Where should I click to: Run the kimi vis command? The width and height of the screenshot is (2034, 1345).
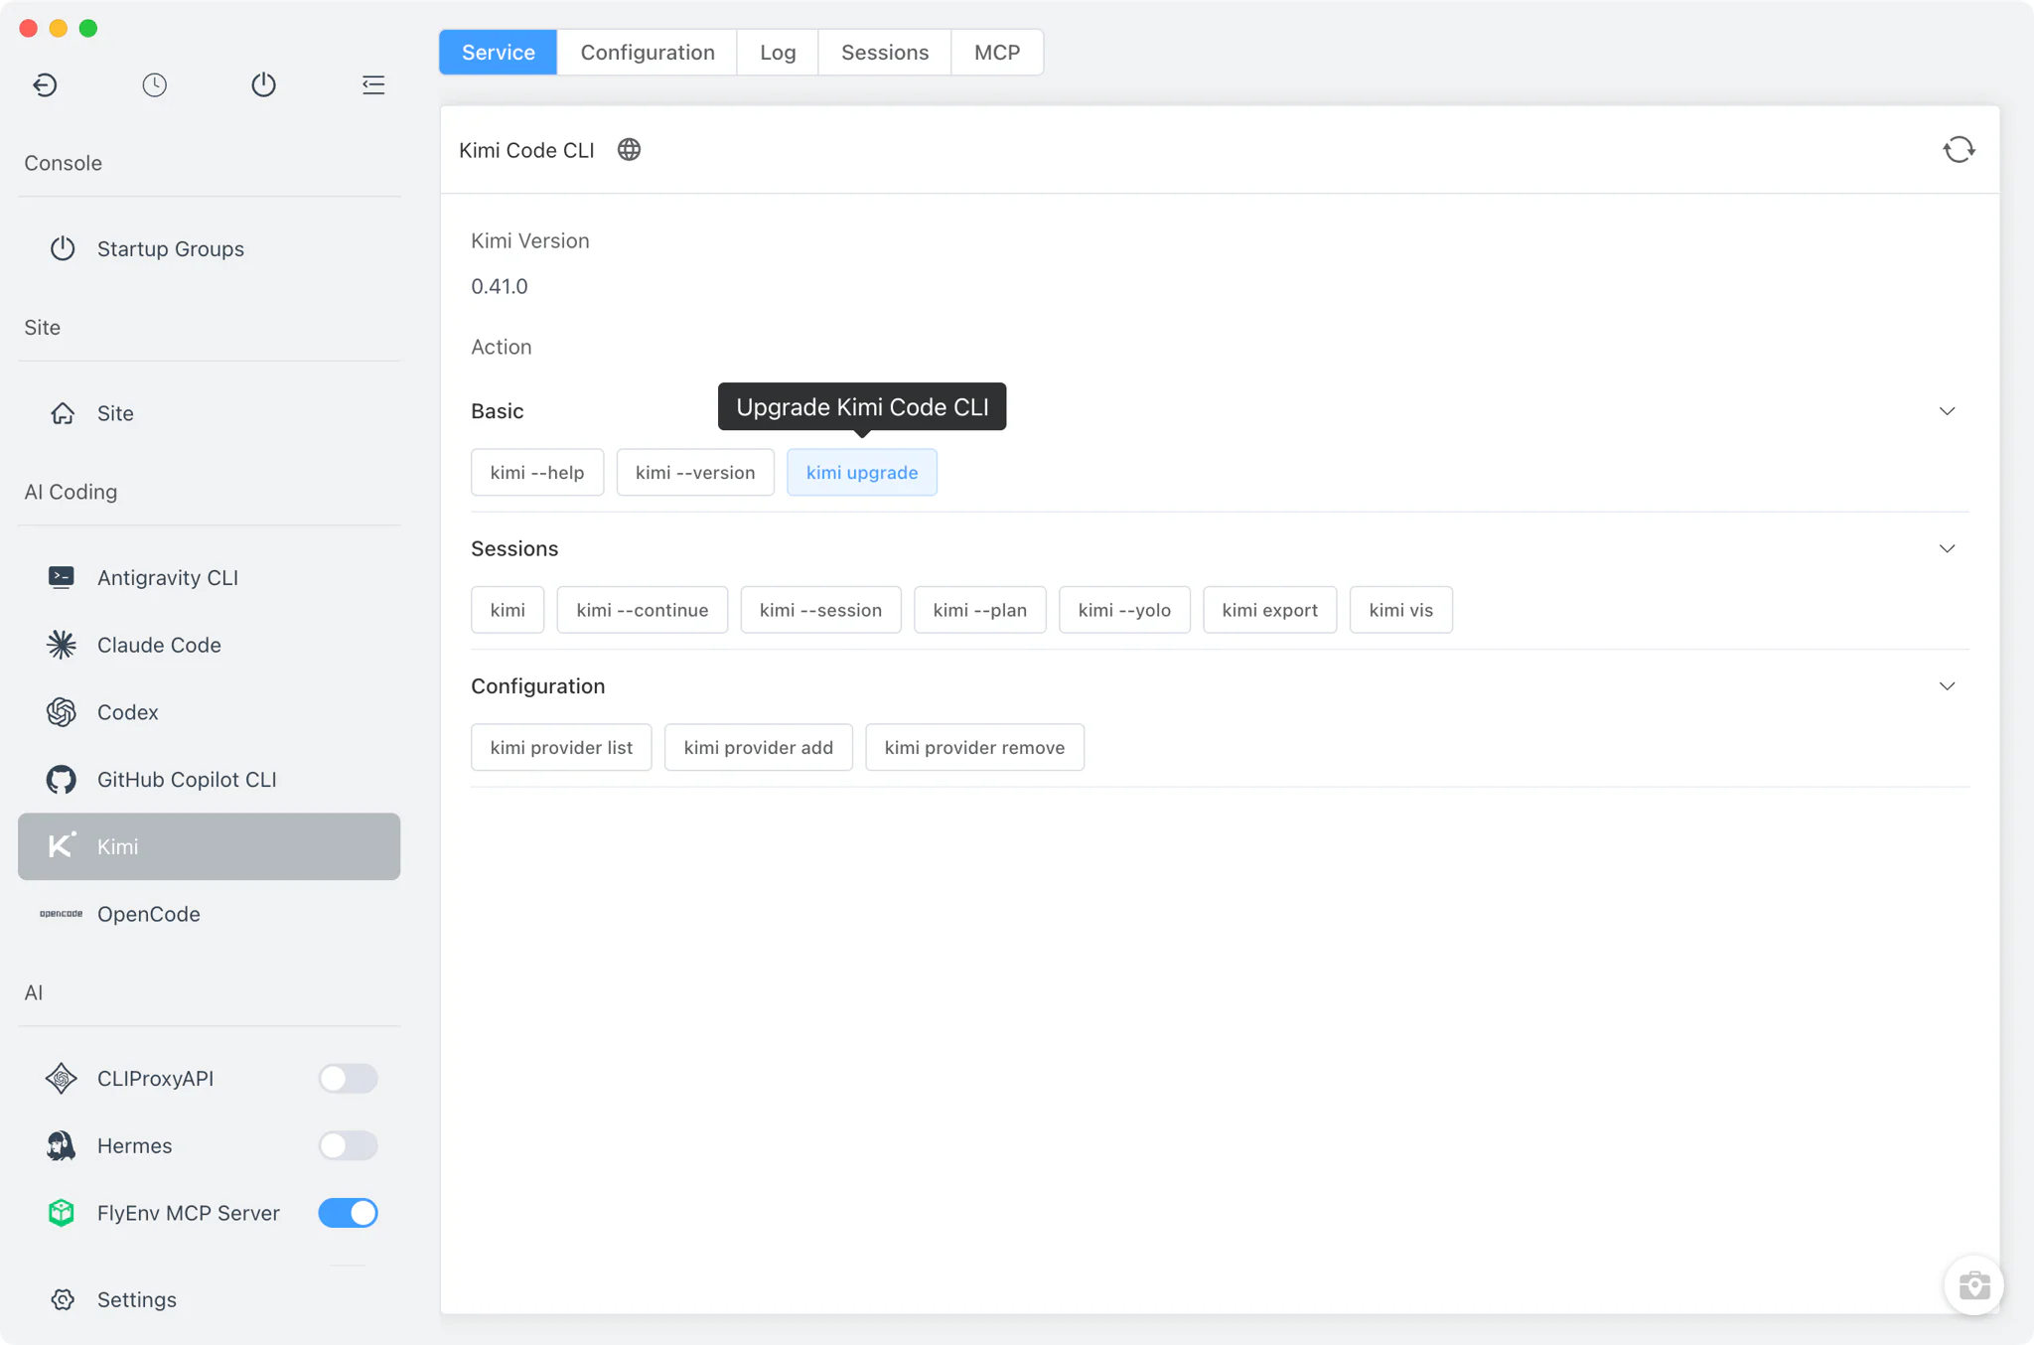[x=1400, y=610]
